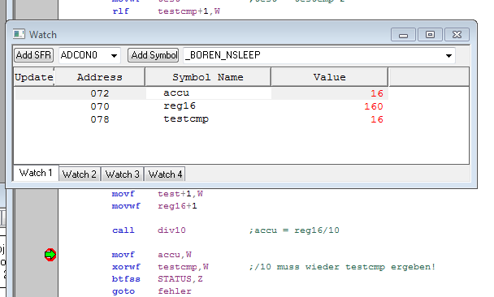Click the 'call div10' code line
This screenshot has height=297, width=494.
click(149, 230)
